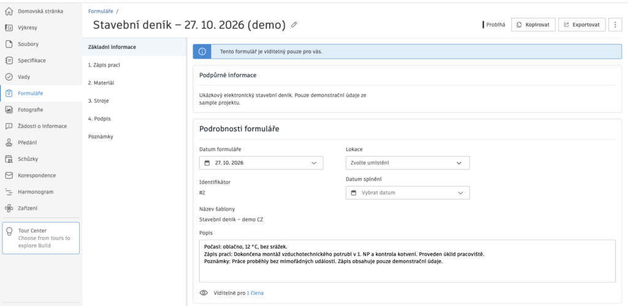The height and width of the screenshot is (306, 628).
Task: Click the Korespondence envelope icon
Action: coord(9,175)
